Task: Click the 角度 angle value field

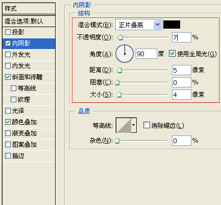Action: pyautogui.click(x=146, y=54)
